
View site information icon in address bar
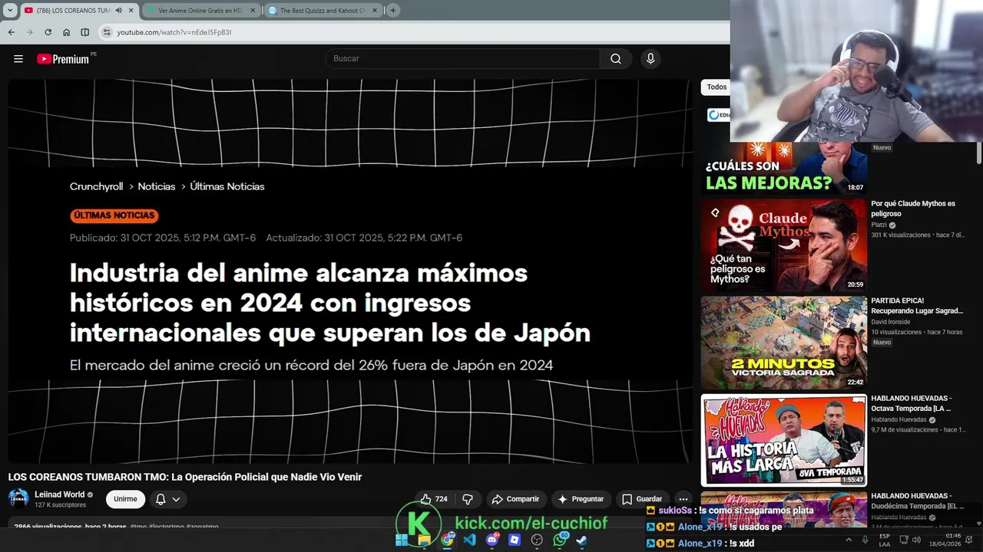pos(107,32)
